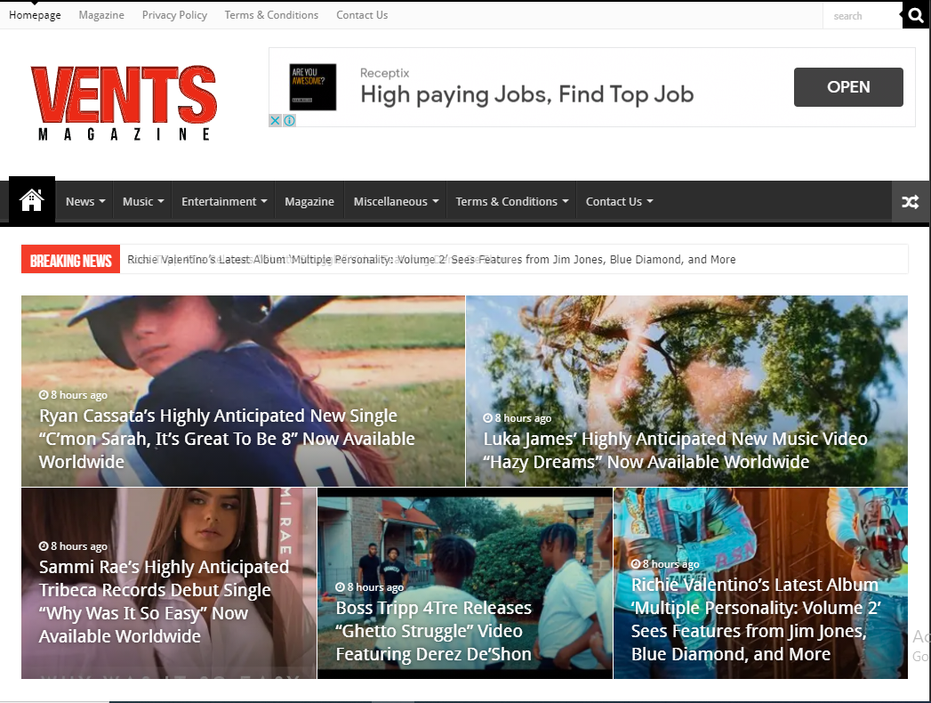Click the ad info icon
The height and width of the screenshot is (703, 931).
tap(289, 121)
